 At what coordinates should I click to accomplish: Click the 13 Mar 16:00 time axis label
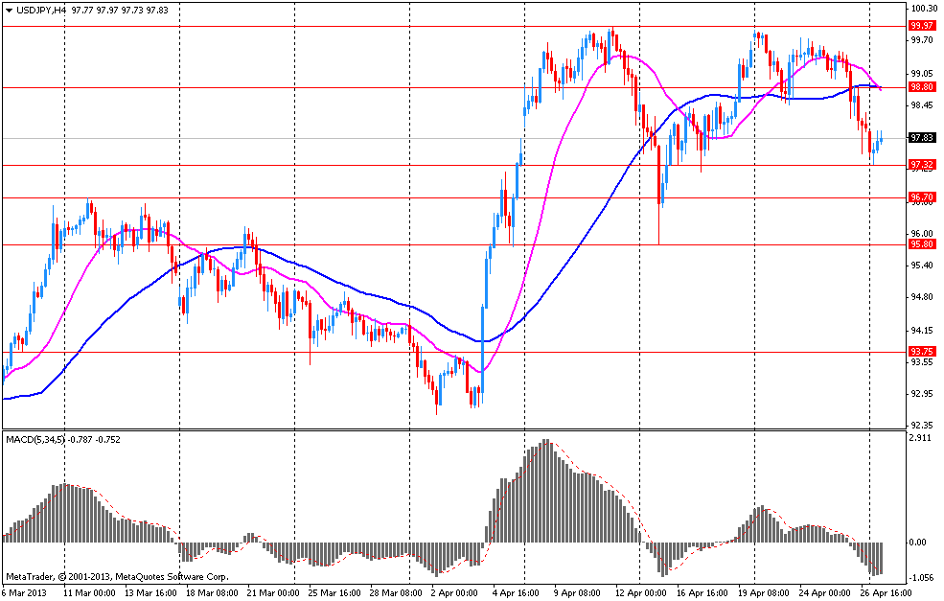pos(150,593)
